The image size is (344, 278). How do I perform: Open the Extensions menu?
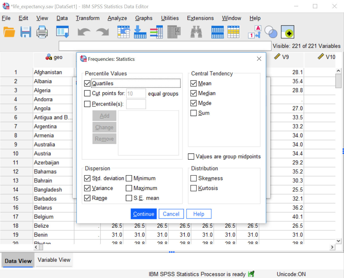click(x=200, y=18)
